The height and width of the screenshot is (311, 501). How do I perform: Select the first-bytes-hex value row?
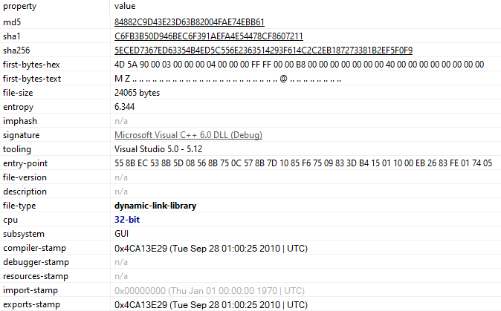298,65
